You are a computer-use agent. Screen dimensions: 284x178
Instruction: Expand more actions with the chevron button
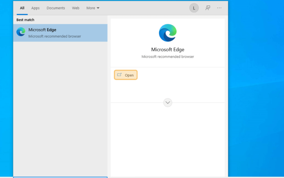tap(168, 103)
